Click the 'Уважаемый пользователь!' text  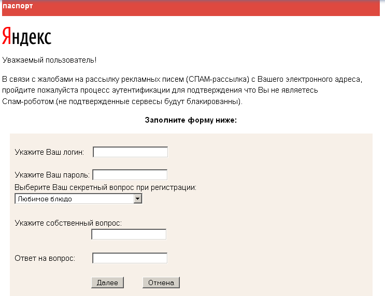tap(49, 60)
